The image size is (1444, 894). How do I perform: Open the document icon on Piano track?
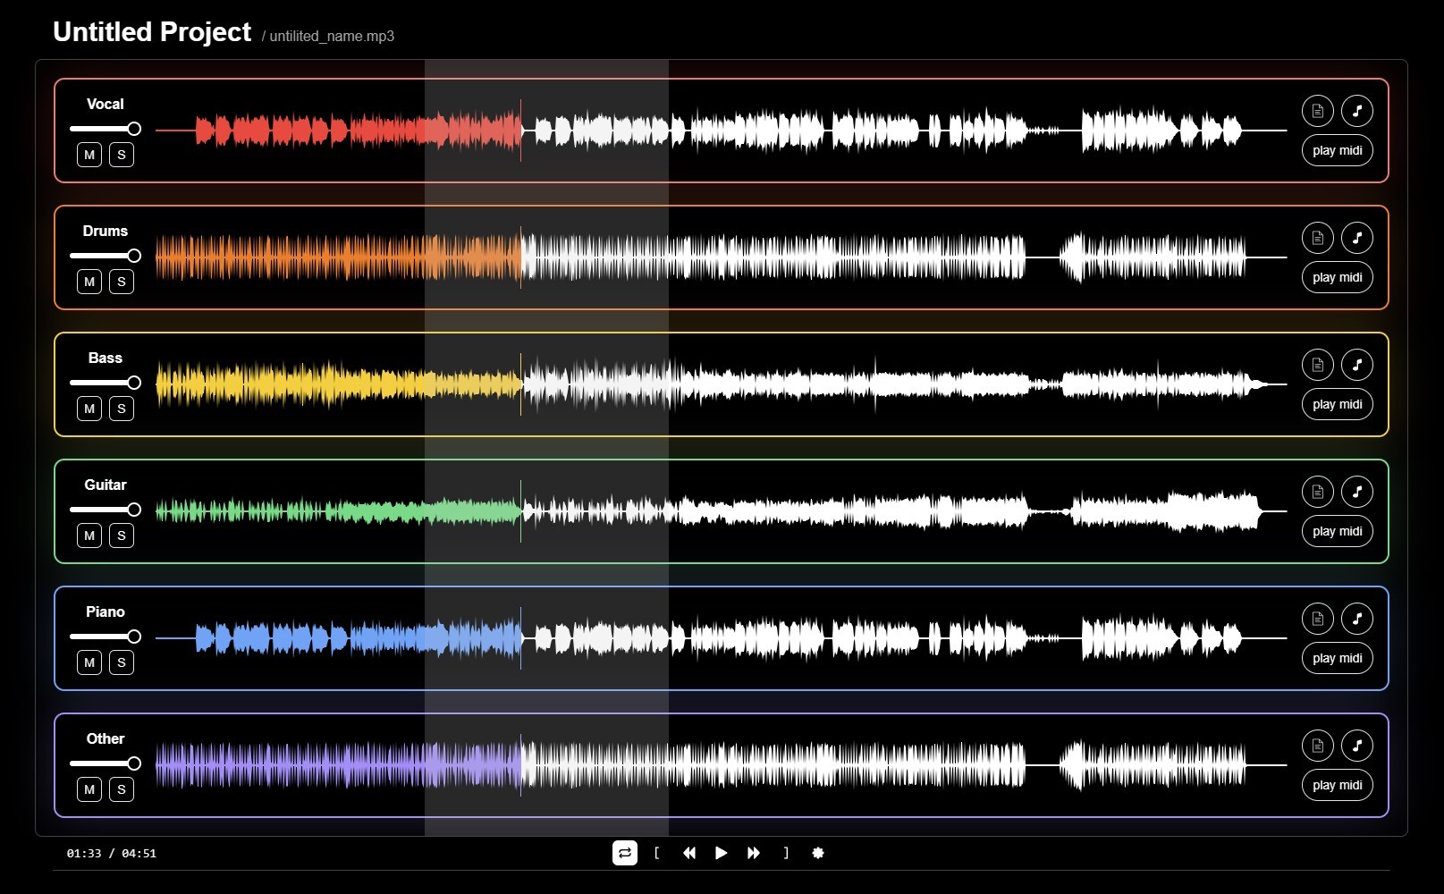pos(1317,619)
